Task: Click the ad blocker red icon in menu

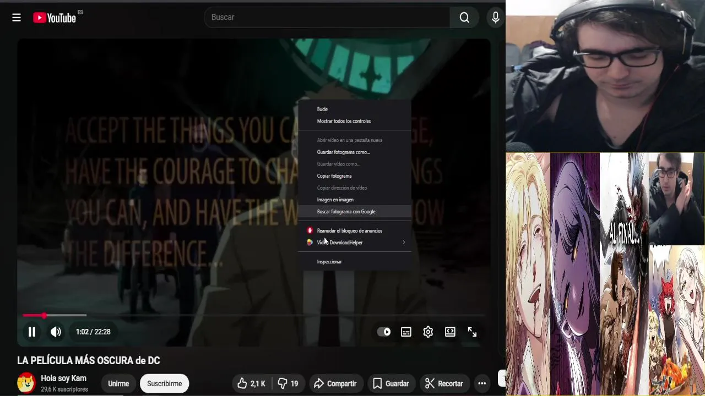Action: coord(310,230)
